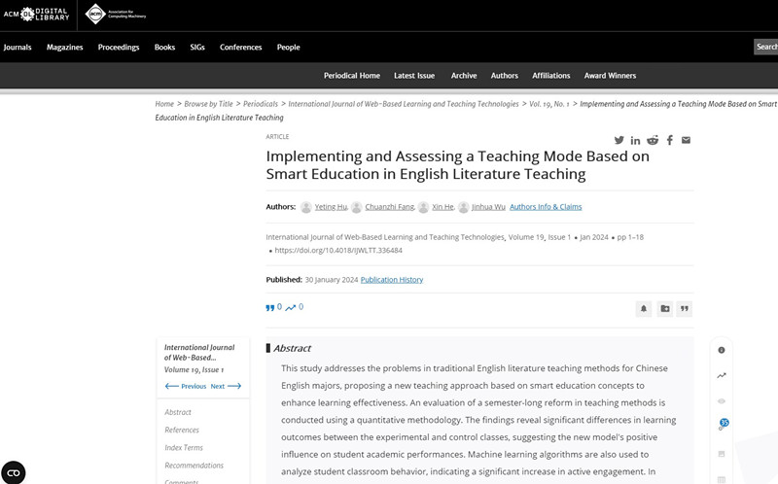Viewport: 778px width, 484px height.
Task: Click Chuanzhi Fang author avatar
Action: click(356, 207)
